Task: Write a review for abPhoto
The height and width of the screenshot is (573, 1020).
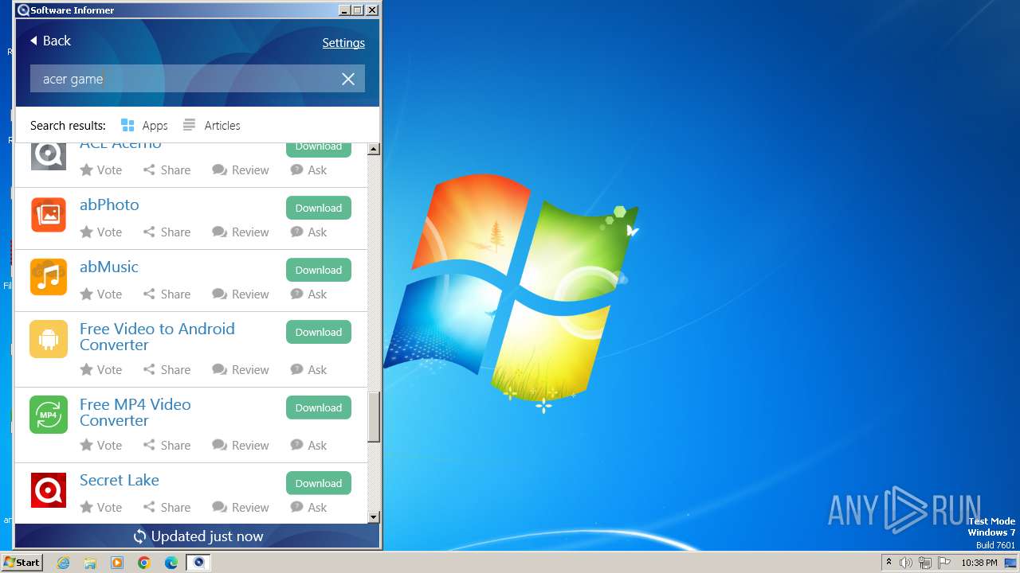Action: [241, 232]
